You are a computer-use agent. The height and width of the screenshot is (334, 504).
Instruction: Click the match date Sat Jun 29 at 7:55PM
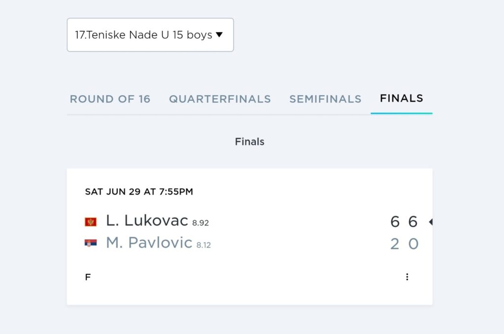coord(139,192)
